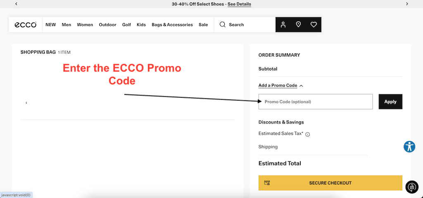Viewport: 423px width, 198px height.
Task: Open the store locator pin icon
Action: pos(298,25)
